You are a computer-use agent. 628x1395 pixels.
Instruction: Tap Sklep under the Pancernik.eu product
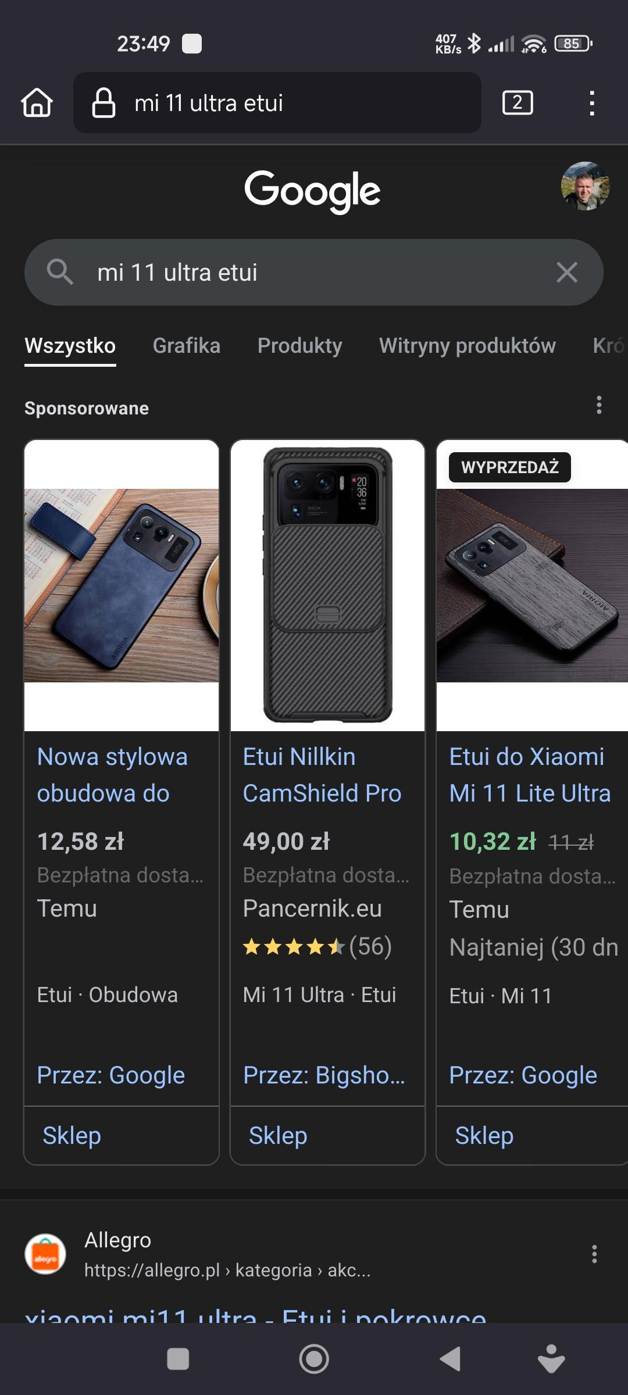coord(278,1135)
